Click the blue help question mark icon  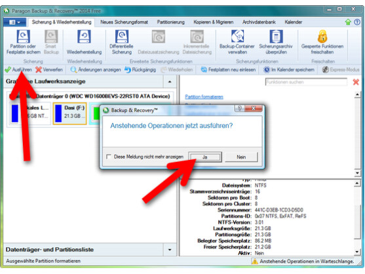tap(357, 22)
